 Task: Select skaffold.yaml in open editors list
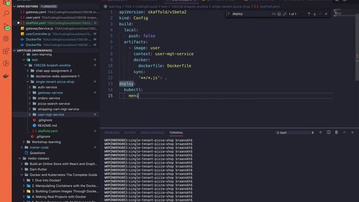pyautogui.click(x=56, y=23)
